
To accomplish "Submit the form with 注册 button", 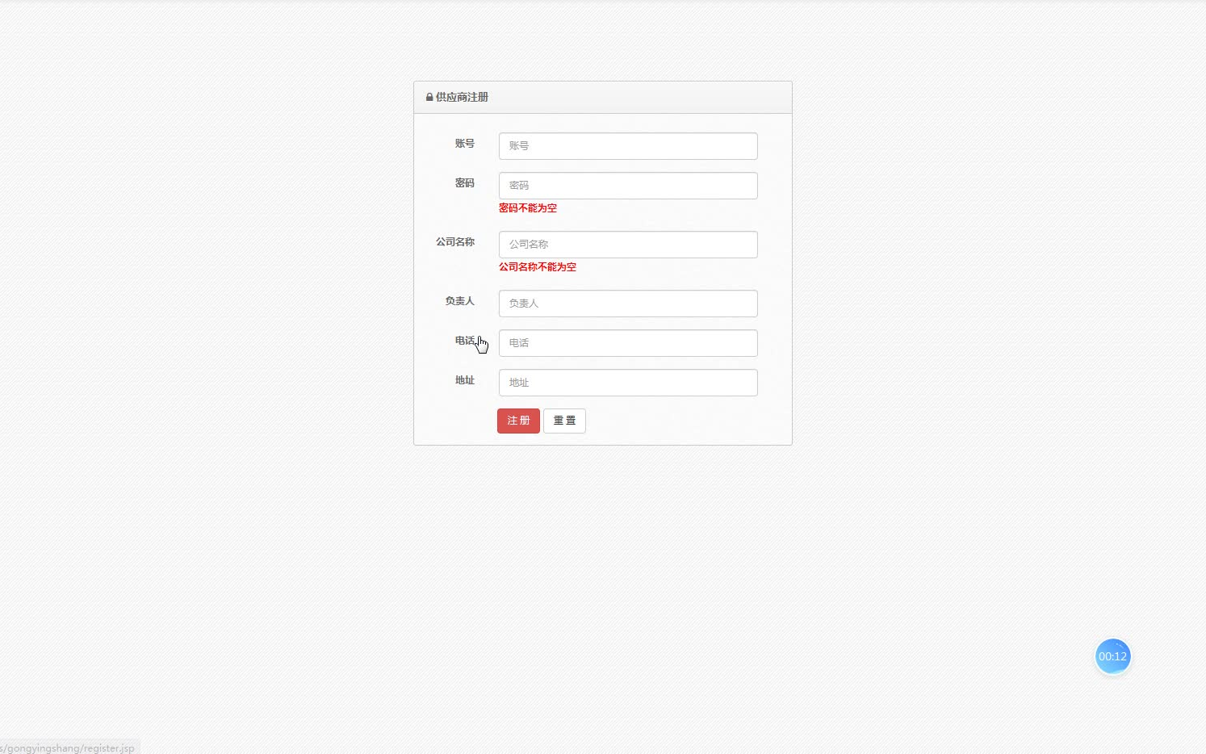I will (x=518, y=421).
